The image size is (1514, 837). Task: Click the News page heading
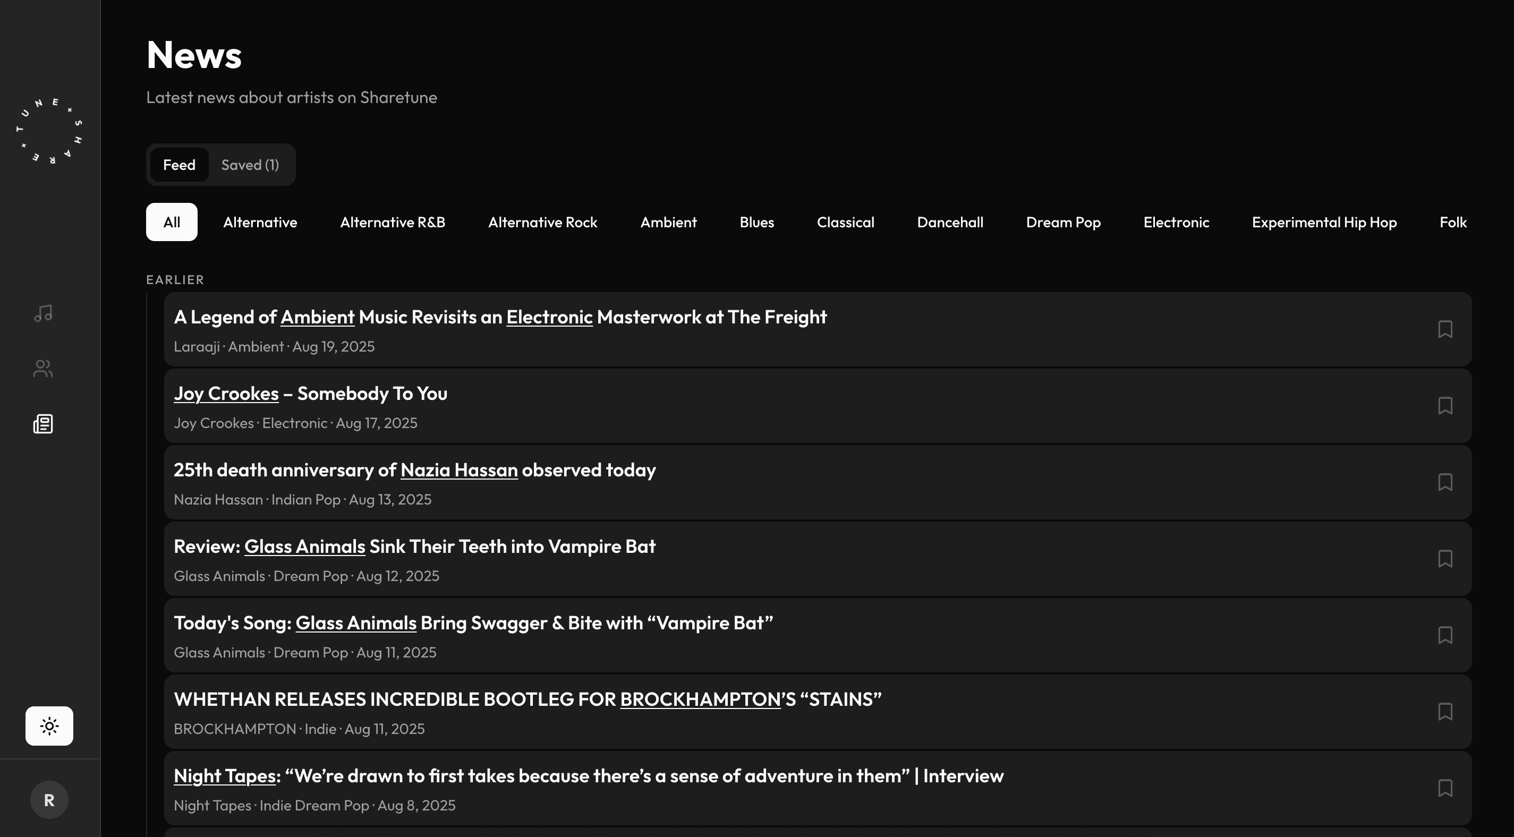(194, 55)
